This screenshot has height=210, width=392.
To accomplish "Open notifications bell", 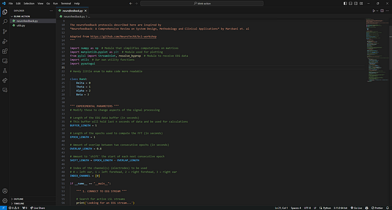I will [388, 208].
